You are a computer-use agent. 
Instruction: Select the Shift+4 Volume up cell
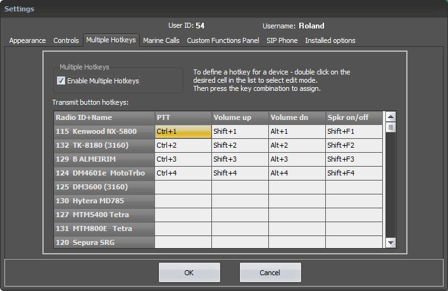[x=240, y=173]
